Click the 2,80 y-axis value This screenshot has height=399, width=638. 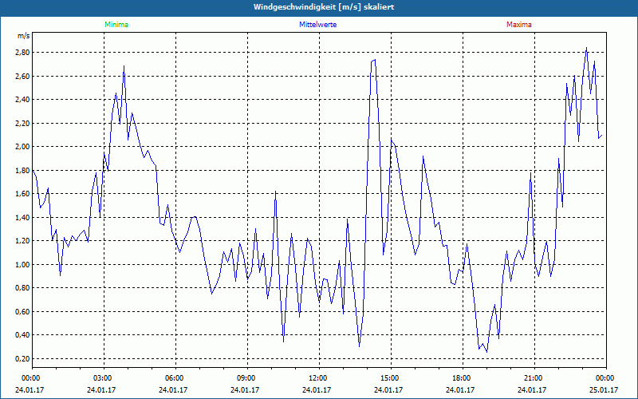23,53
